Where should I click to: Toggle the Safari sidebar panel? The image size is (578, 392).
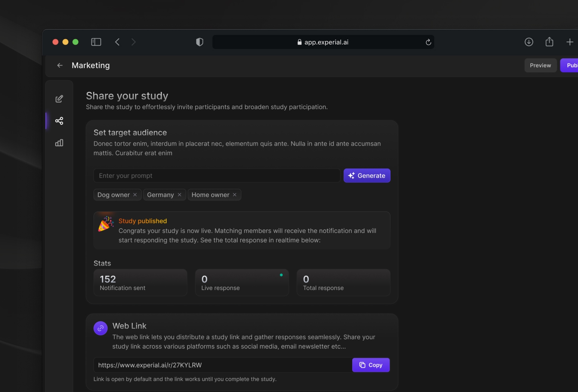point(96,42)
